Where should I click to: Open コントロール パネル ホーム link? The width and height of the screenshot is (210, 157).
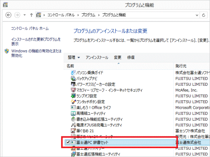(x=30, y=28)
